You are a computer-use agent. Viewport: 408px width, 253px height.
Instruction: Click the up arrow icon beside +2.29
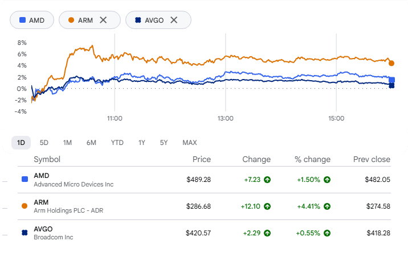[x=267, y=233]
